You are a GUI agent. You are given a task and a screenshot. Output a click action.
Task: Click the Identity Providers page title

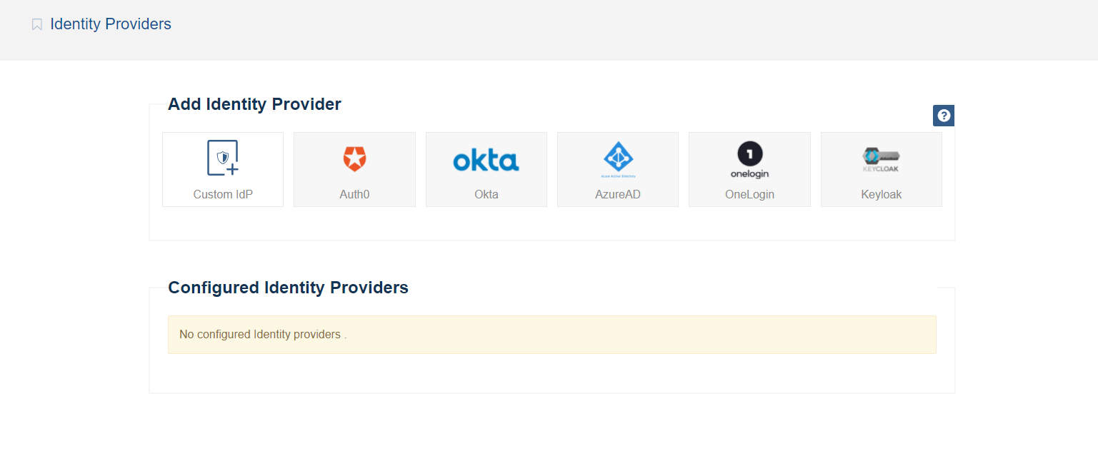coord(111,24)
